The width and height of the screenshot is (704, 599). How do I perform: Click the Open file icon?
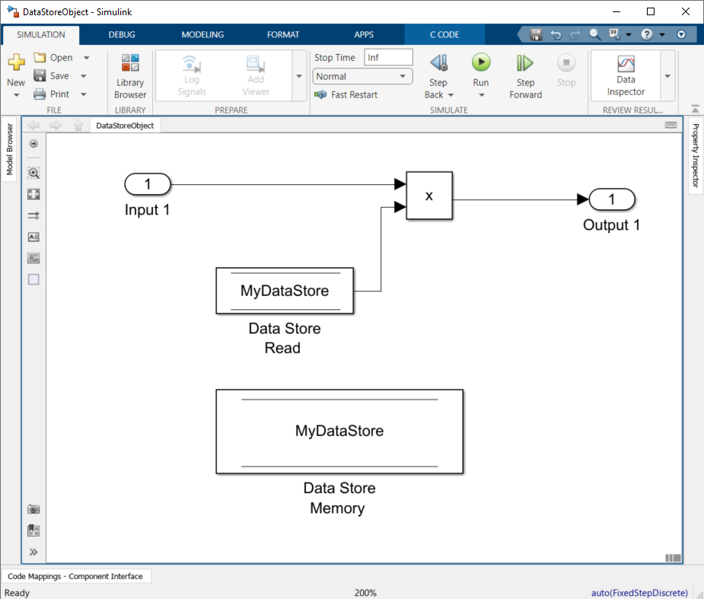pyautogui.click(x=40, y=58)
